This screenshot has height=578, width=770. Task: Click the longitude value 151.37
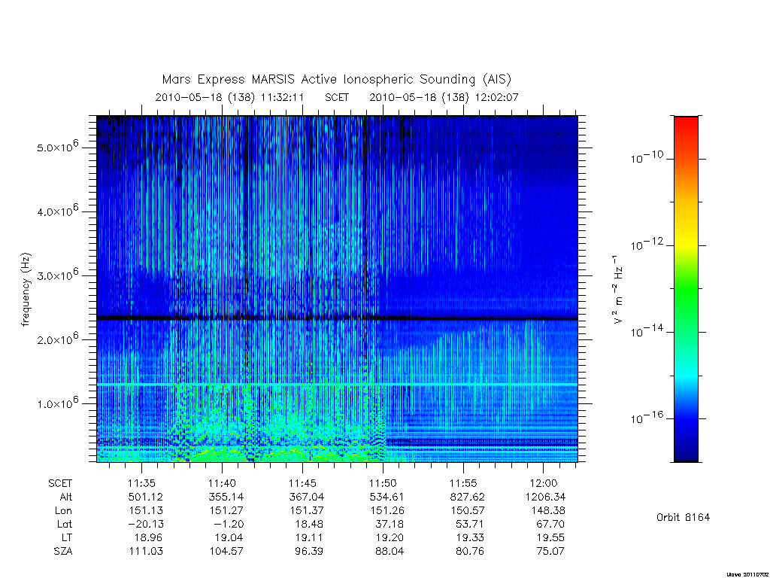tap(307, 511)
